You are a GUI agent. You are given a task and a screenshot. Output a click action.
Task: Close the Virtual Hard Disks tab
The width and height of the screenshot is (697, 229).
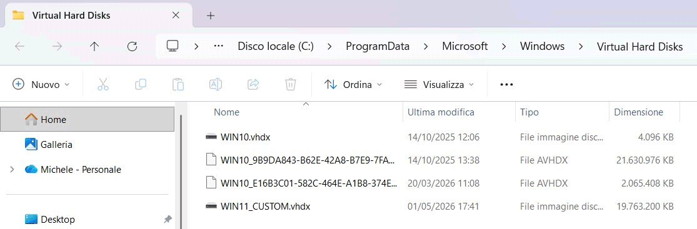(x=176, y=15)
